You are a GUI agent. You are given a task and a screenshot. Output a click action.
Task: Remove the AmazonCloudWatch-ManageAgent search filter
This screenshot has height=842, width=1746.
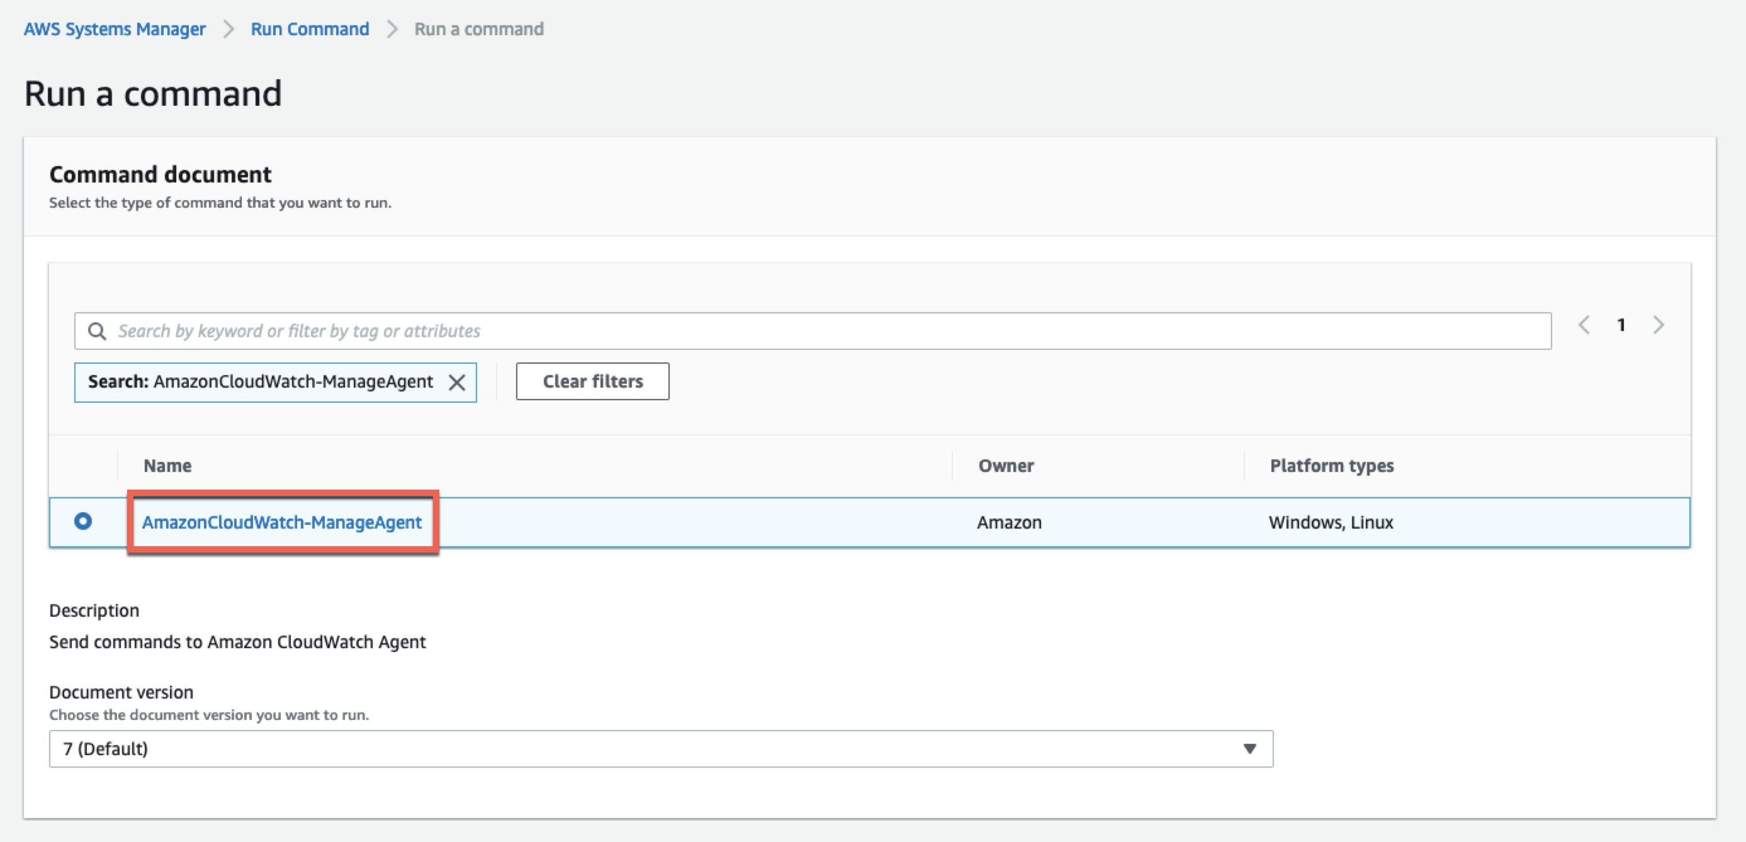(458, 383)
